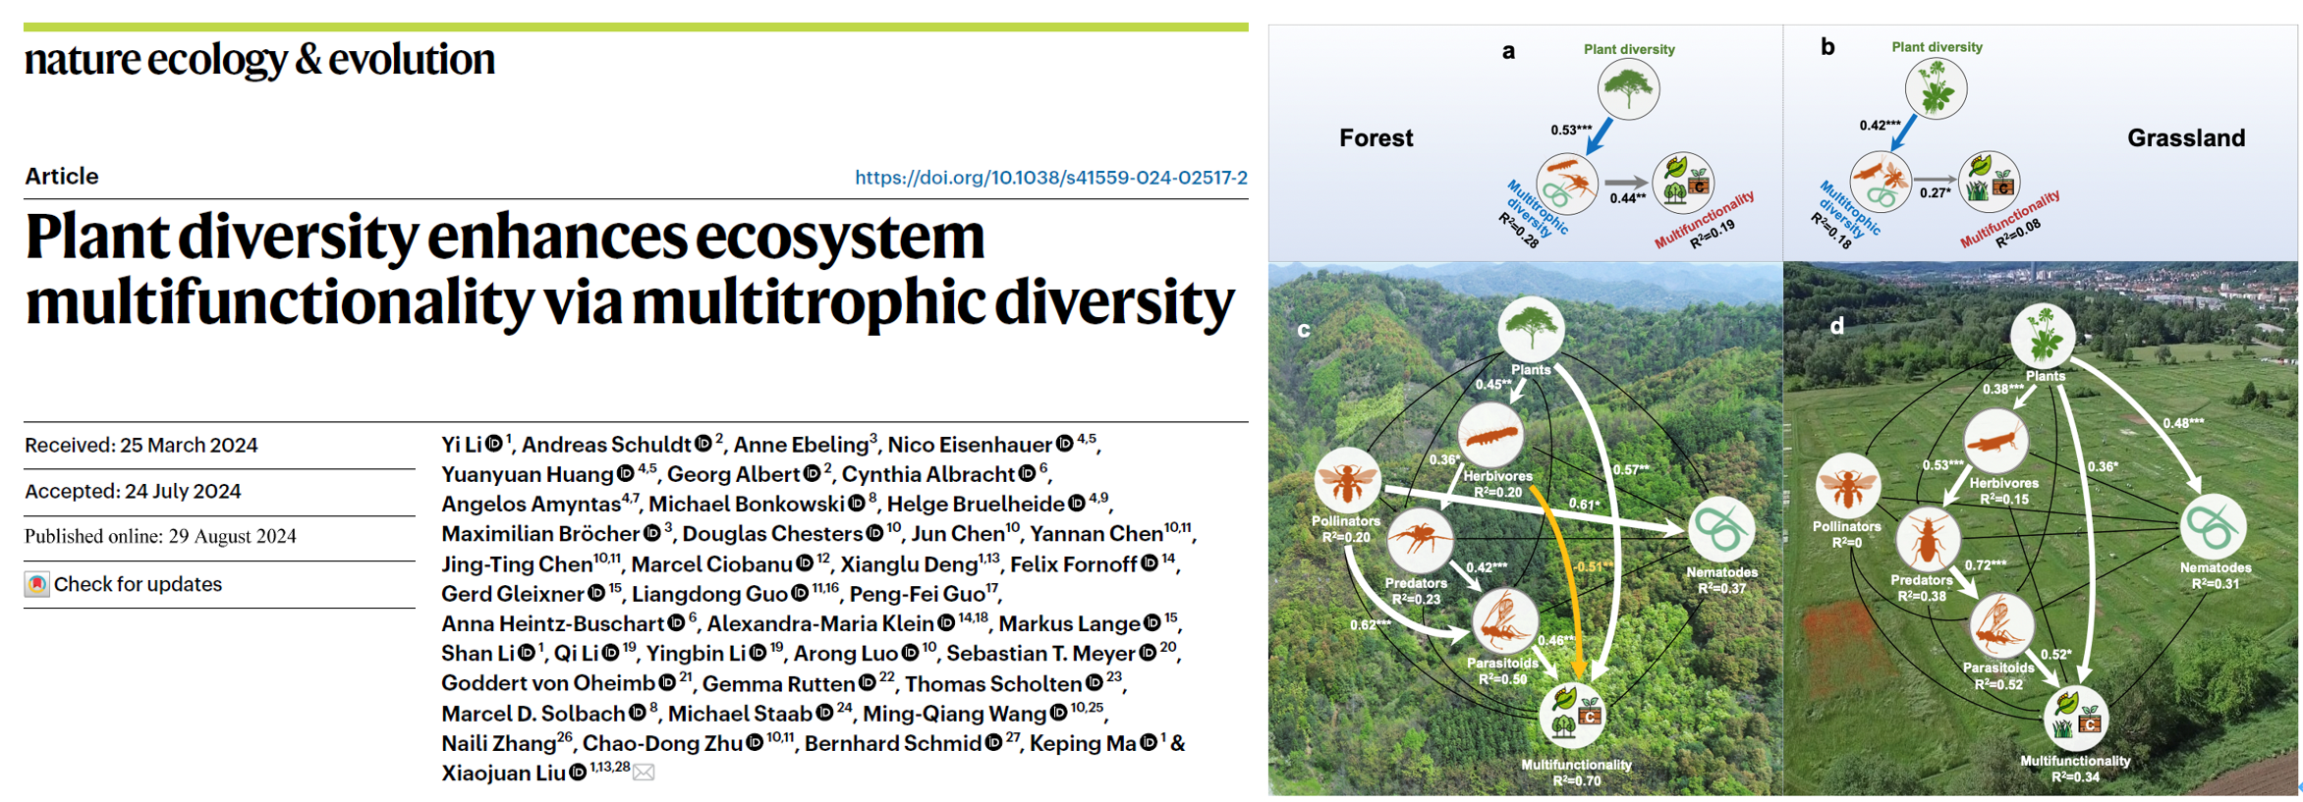Open Douglas Chesters' ORCID icon
Viewport: 2303px width, 802px height.
874,533
